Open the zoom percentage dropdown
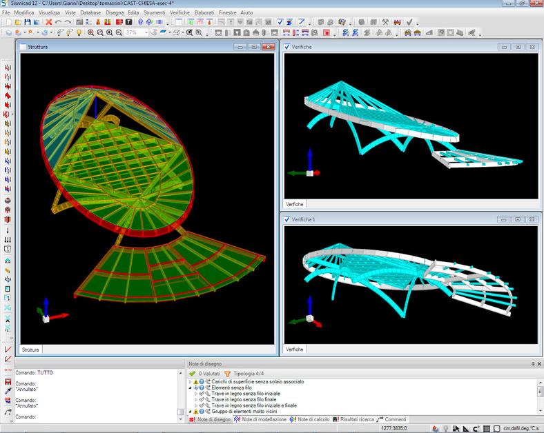 click(145, 32)
